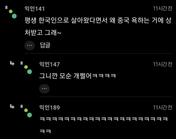Open the profile avatar of 익인189
Screen dimensions: 176x139
(x=28, y=113)
